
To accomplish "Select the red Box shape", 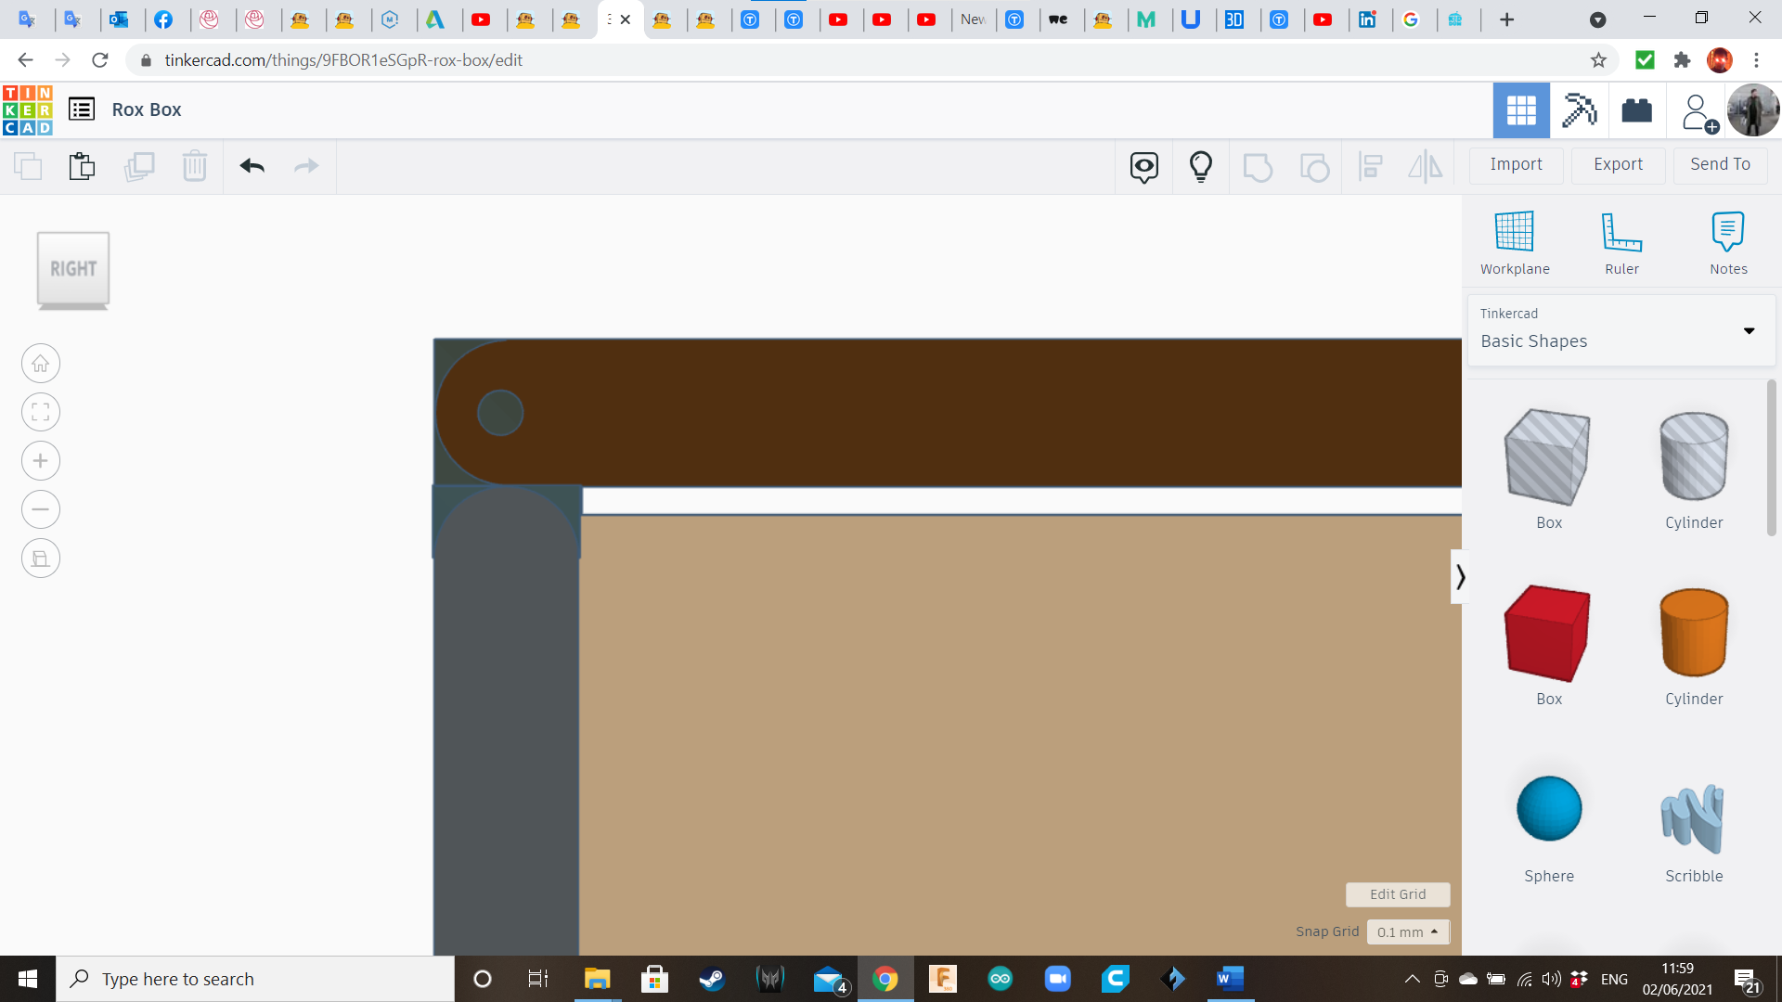I will [1547, 634].
